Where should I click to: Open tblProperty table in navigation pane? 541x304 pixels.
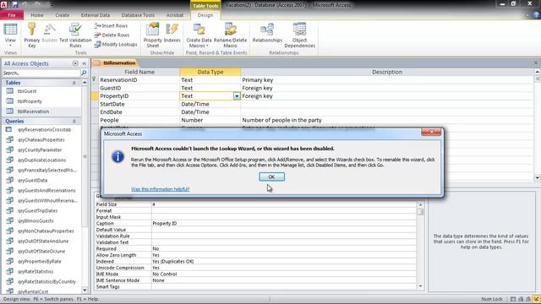coord(30,101)
